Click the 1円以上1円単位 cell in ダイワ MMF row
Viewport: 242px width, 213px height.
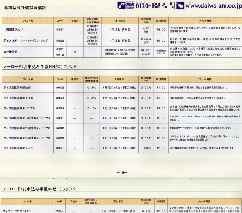point(120,41)
